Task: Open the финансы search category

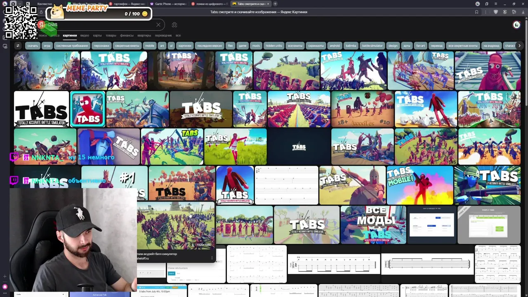Action: (x=127, y=35)
